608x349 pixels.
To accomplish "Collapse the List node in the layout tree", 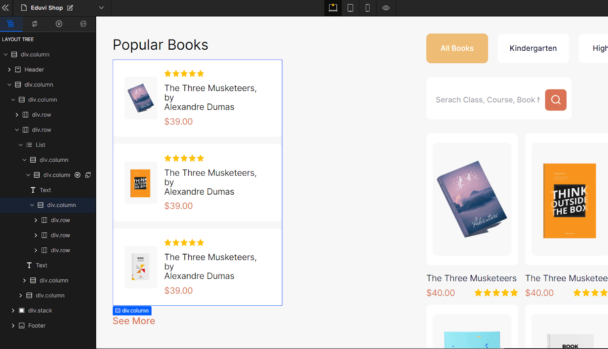I will (21, 145).
